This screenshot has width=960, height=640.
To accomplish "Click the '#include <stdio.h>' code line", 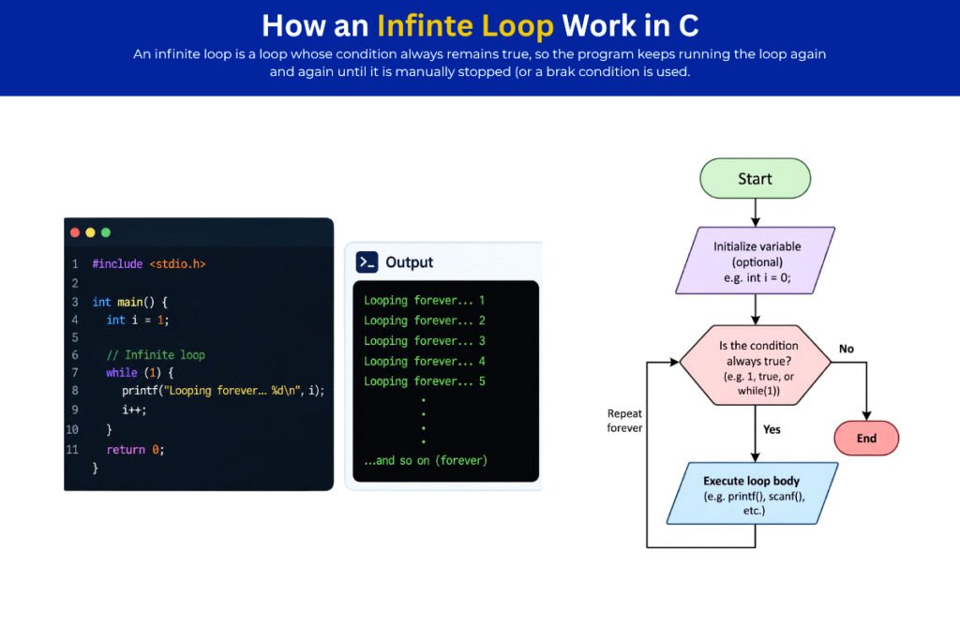I will click(149, 263).
